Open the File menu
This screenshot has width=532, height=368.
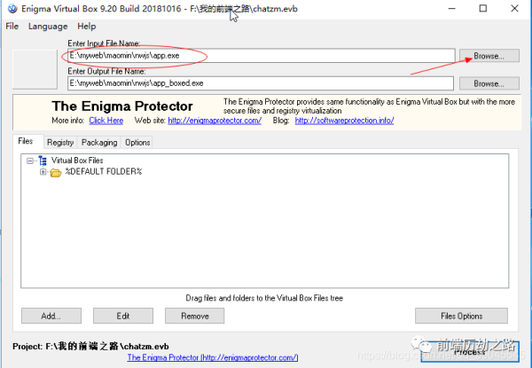[x=12, y=27]
